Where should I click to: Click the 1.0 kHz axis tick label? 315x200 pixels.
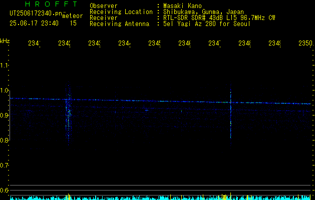(x=4, y=90)
